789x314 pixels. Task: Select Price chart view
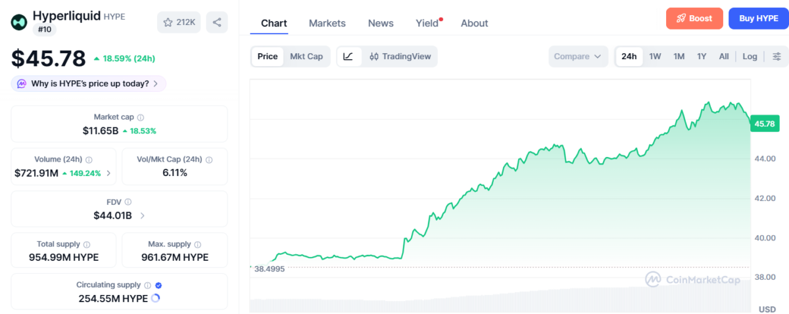coord(268,56)
